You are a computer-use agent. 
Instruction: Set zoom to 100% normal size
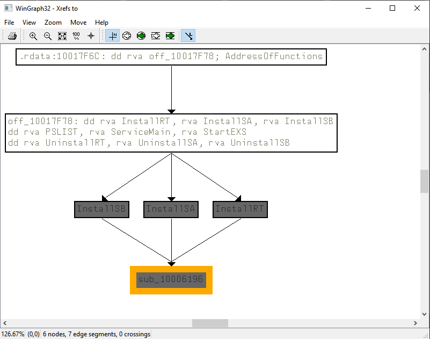[x=76, y=36]
